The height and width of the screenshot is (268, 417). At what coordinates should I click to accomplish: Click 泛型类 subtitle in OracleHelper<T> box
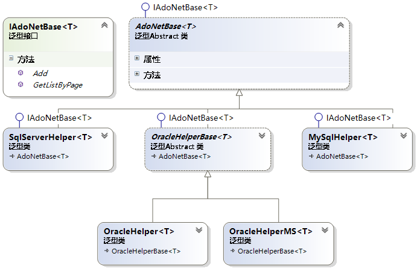(114, 241)
